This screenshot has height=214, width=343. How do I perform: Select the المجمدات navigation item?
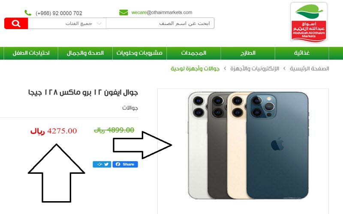(194, 53)
